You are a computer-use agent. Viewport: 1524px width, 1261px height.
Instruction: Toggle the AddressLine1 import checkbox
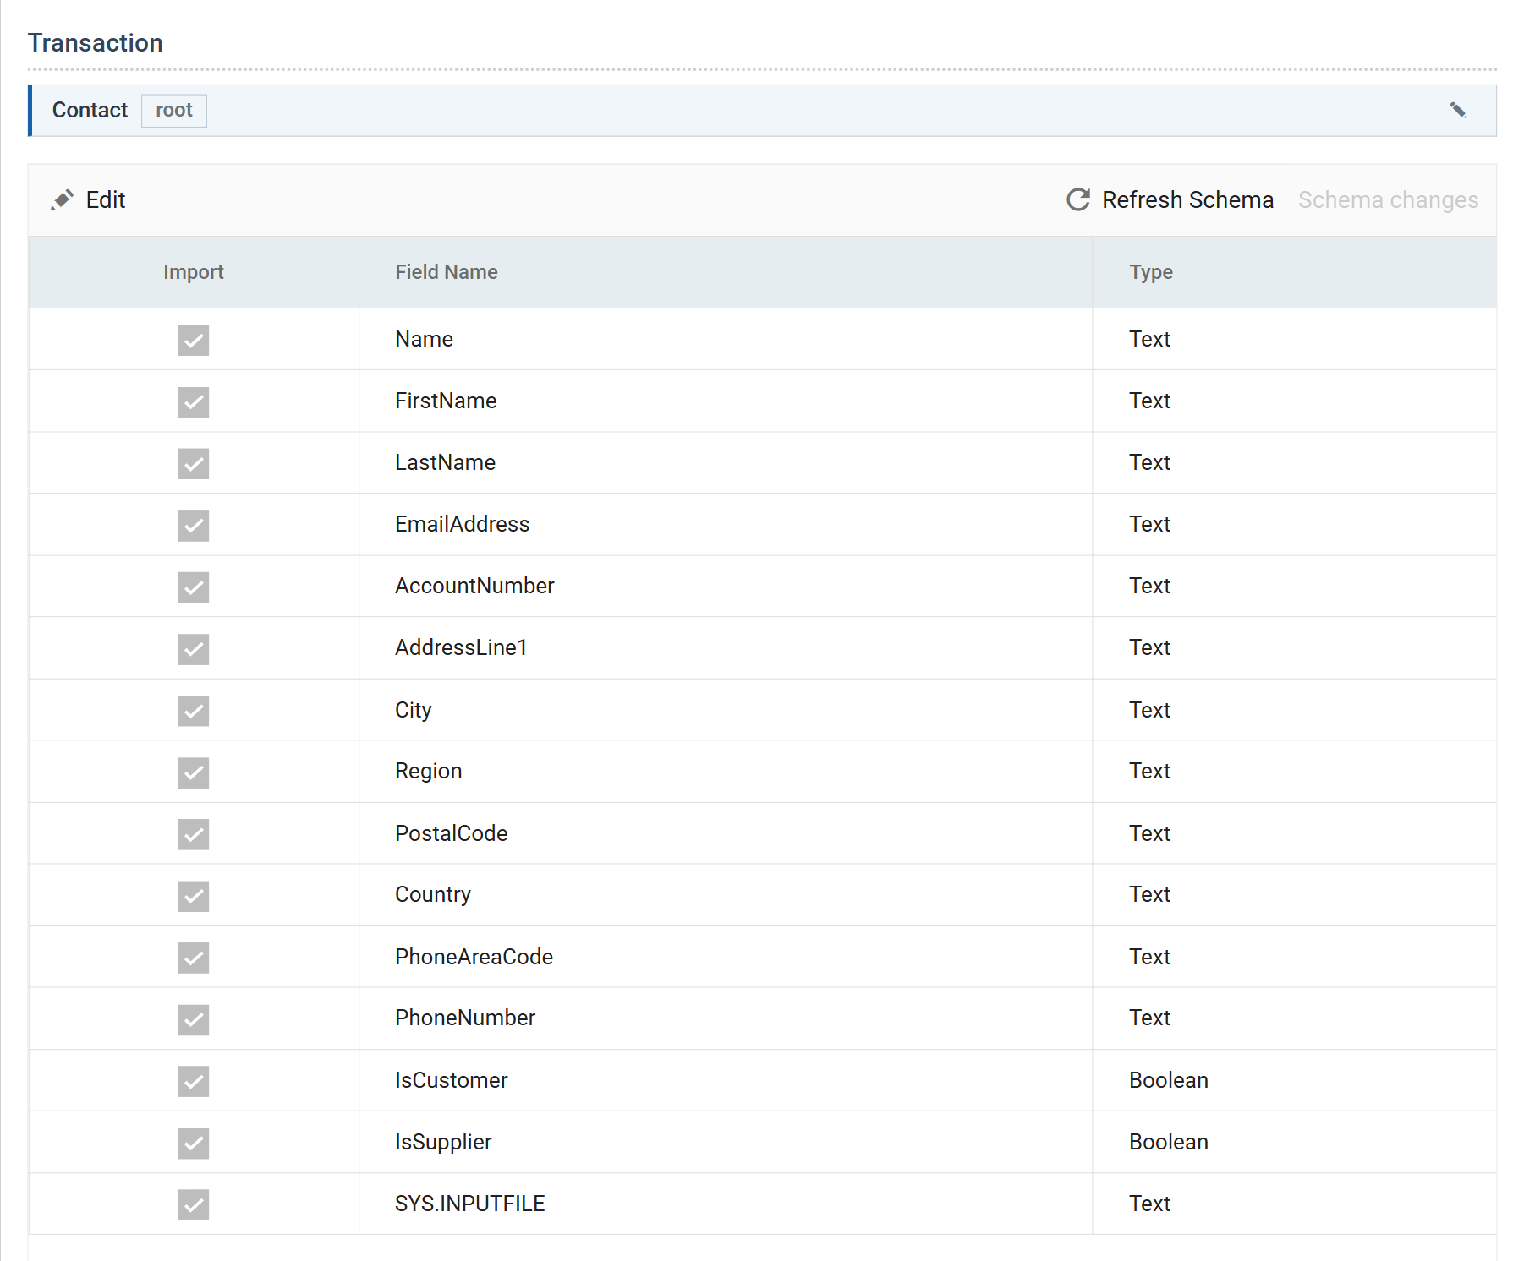pos(194,648)
